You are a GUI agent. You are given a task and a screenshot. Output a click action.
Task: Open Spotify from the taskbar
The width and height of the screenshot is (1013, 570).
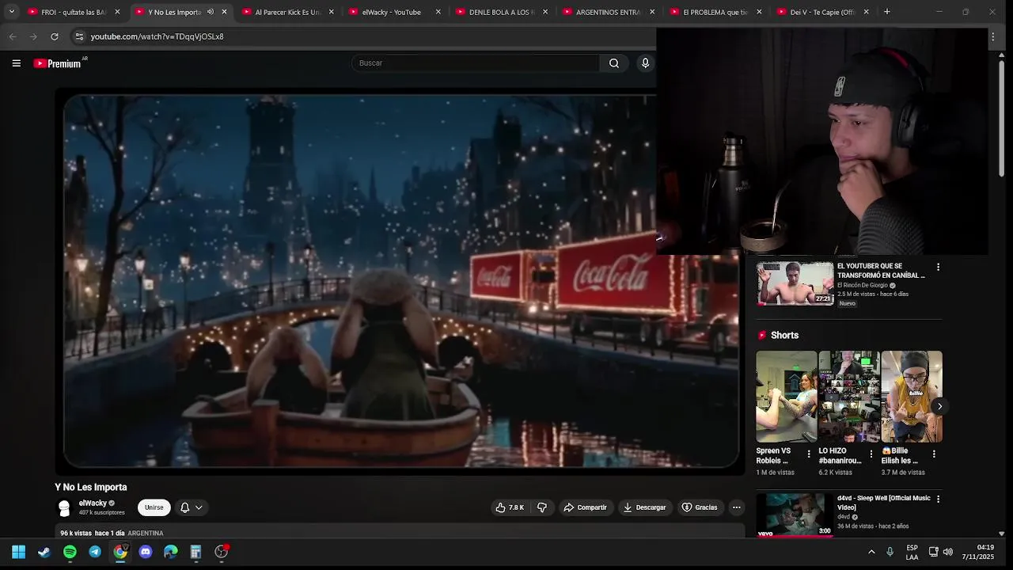[70, 552]
